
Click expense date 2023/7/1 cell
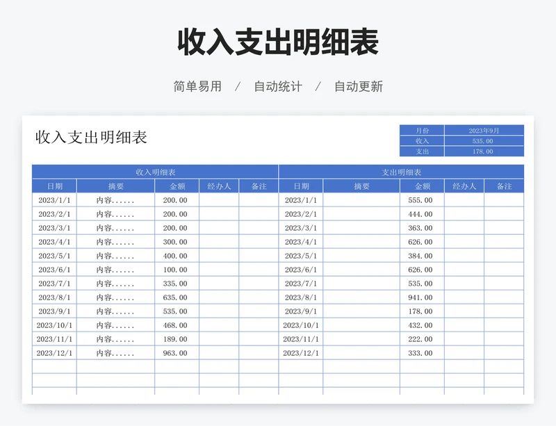[x=301, y=284]
